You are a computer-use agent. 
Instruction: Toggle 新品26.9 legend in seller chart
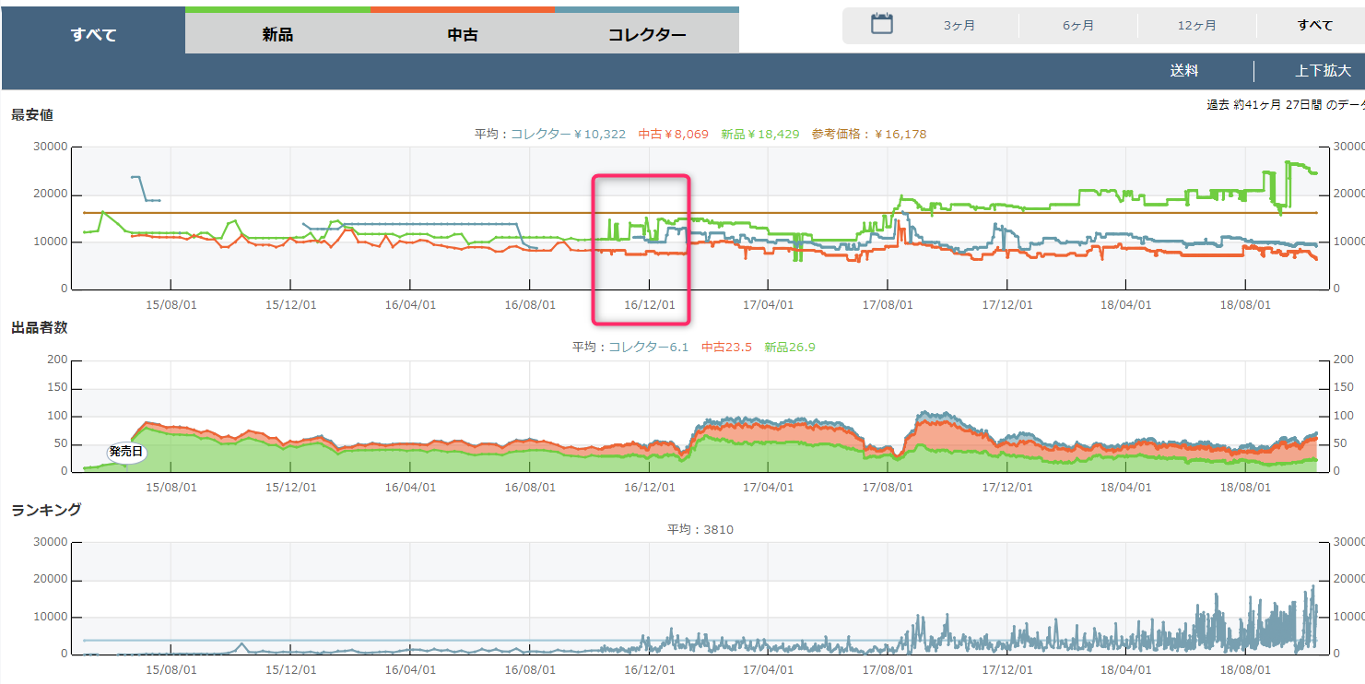click(x=790, y=348)
